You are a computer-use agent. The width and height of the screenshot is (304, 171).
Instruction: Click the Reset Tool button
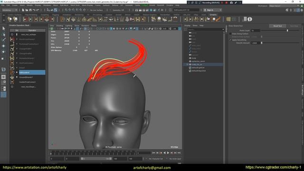click(277, 26)
